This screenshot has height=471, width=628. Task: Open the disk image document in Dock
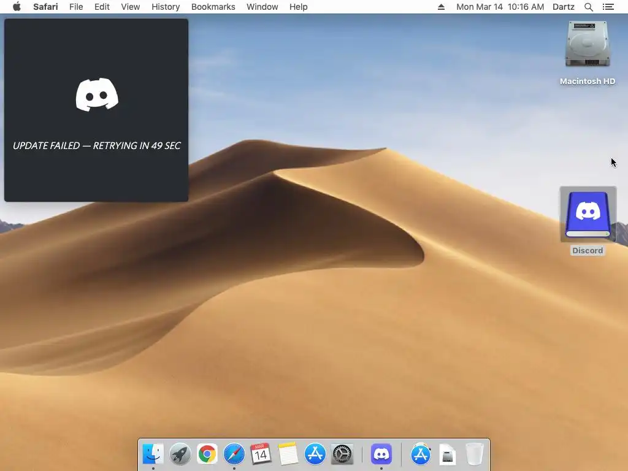[x=447, y=454]
